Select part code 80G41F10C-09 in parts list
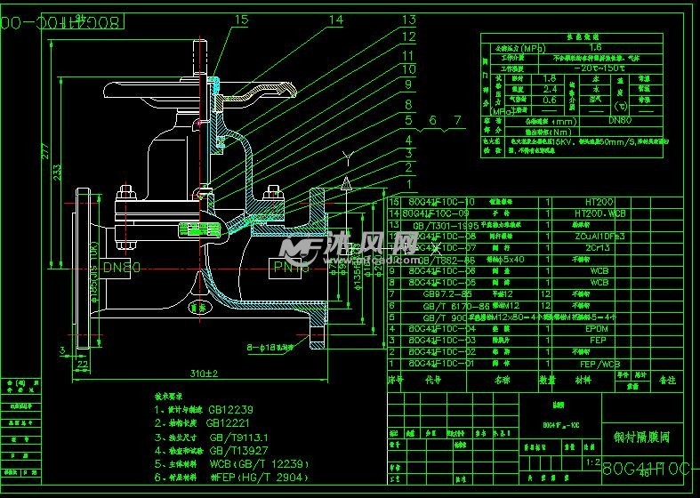 click(436, 213)
